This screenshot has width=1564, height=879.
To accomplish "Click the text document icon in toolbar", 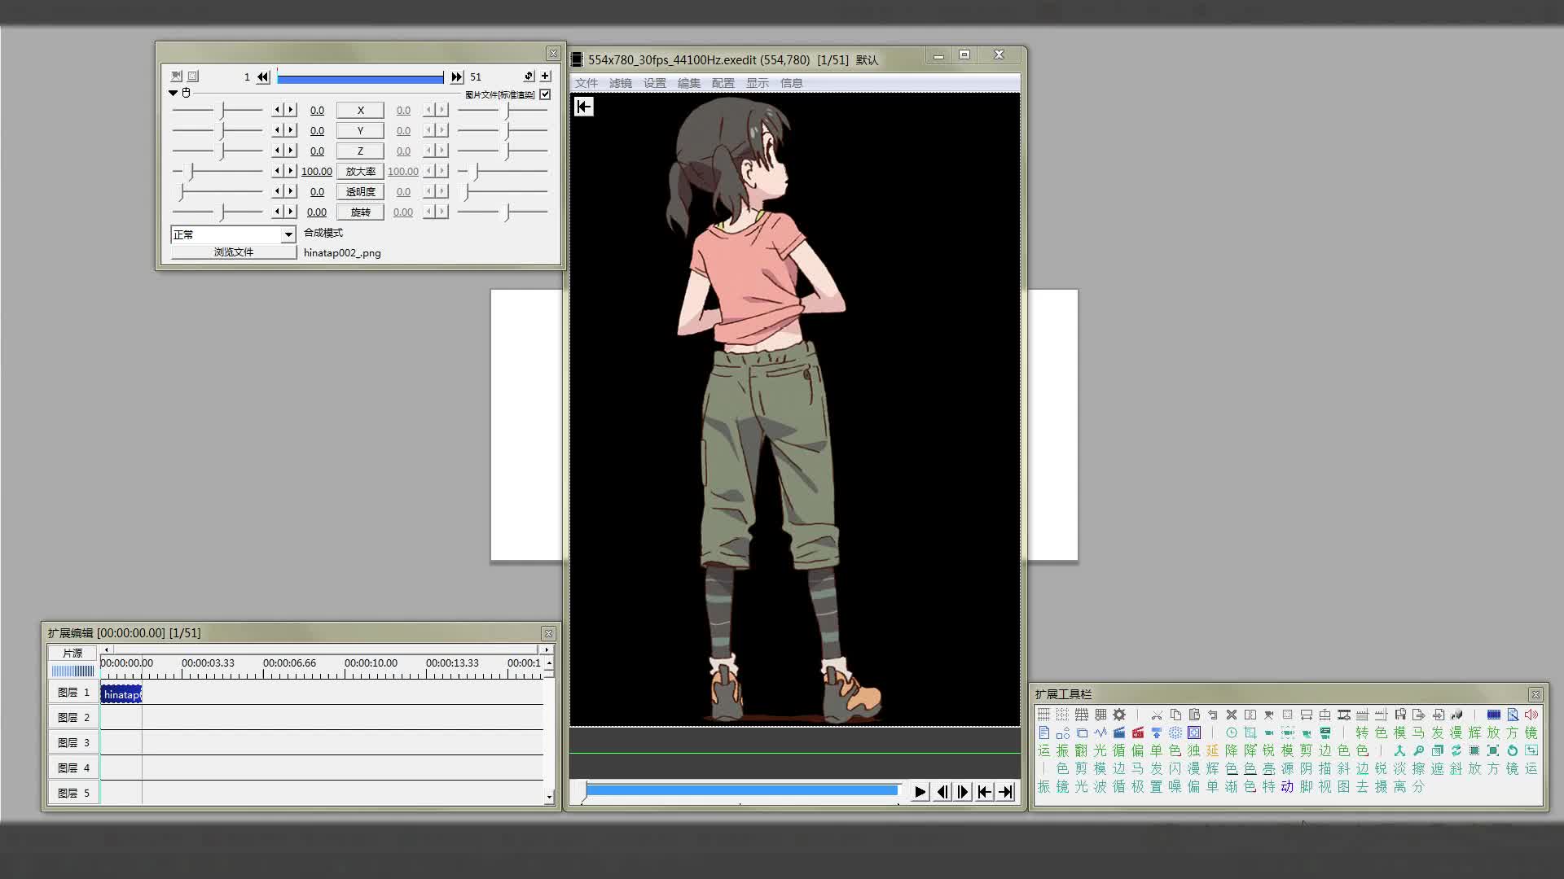I will 1044,732.
